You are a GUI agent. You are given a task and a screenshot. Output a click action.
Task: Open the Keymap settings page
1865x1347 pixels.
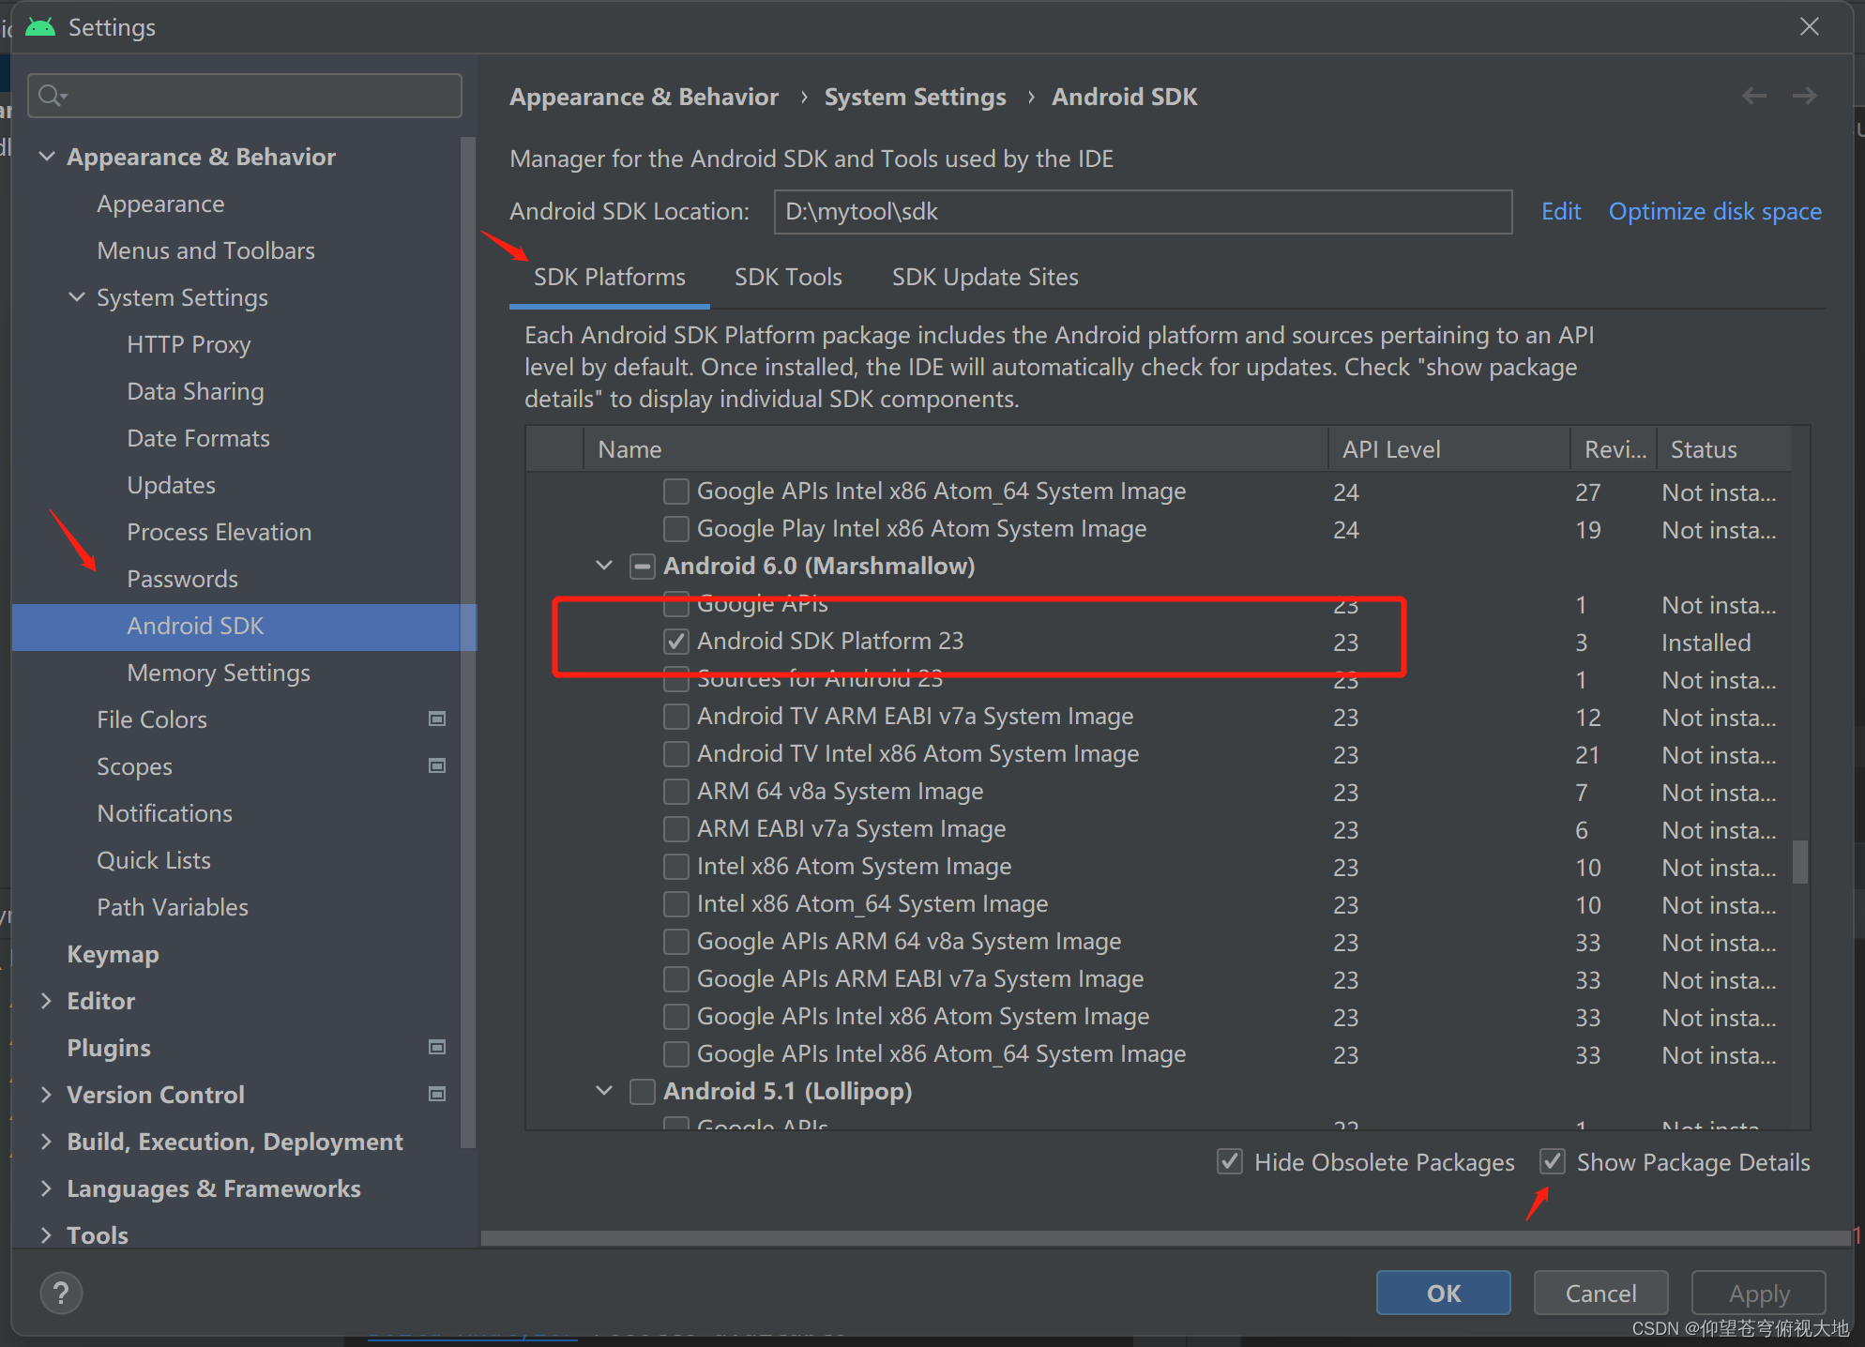point(113,954)
